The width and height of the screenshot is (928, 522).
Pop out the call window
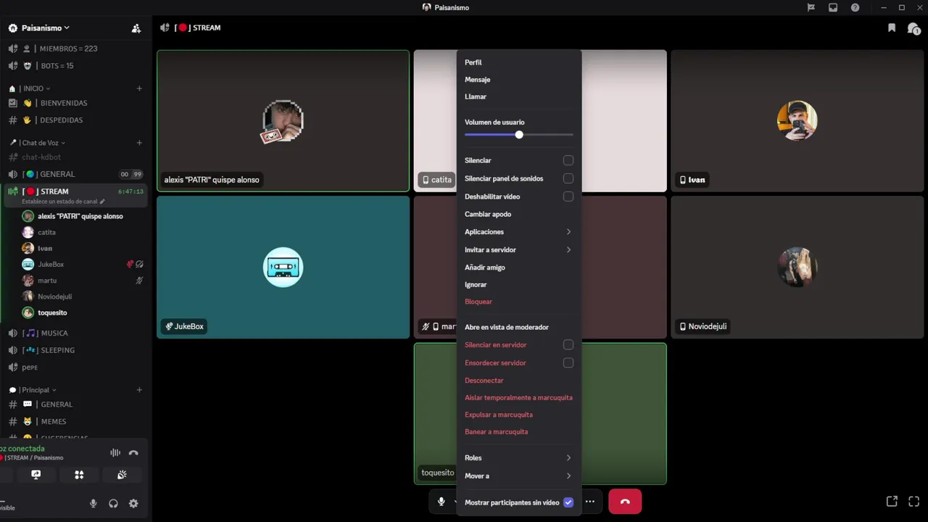[892, 502]
